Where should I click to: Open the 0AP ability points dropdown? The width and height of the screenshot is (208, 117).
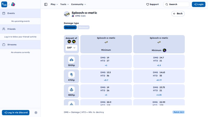pyautogui.click(x=71, y=48)
